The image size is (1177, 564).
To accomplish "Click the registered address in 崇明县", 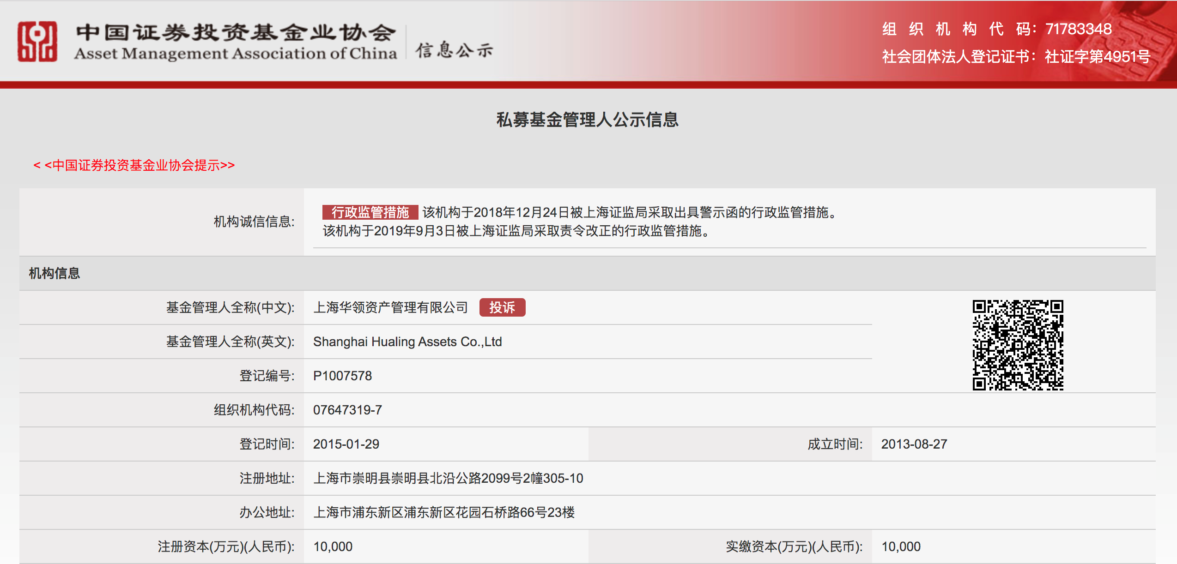I will (448, 478).
